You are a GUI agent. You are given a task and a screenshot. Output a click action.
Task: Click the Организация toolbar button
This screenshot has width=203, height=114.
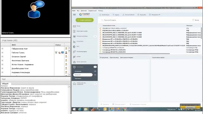tap(104, 15)
